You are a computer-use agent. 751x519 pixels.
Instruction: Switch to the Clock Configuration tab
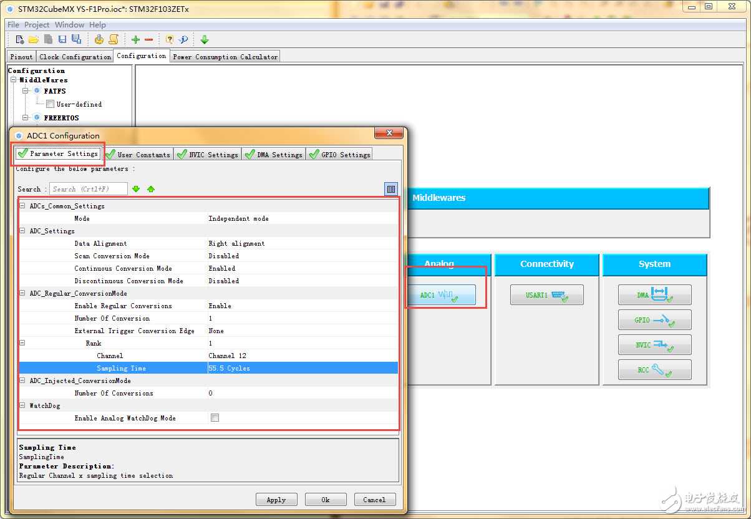[x=75, y=56]
